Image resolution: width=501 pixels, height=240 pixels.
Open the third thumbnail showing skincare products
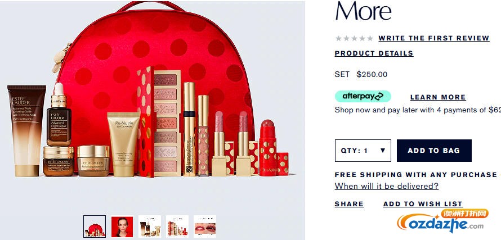[x=150, y=227]
